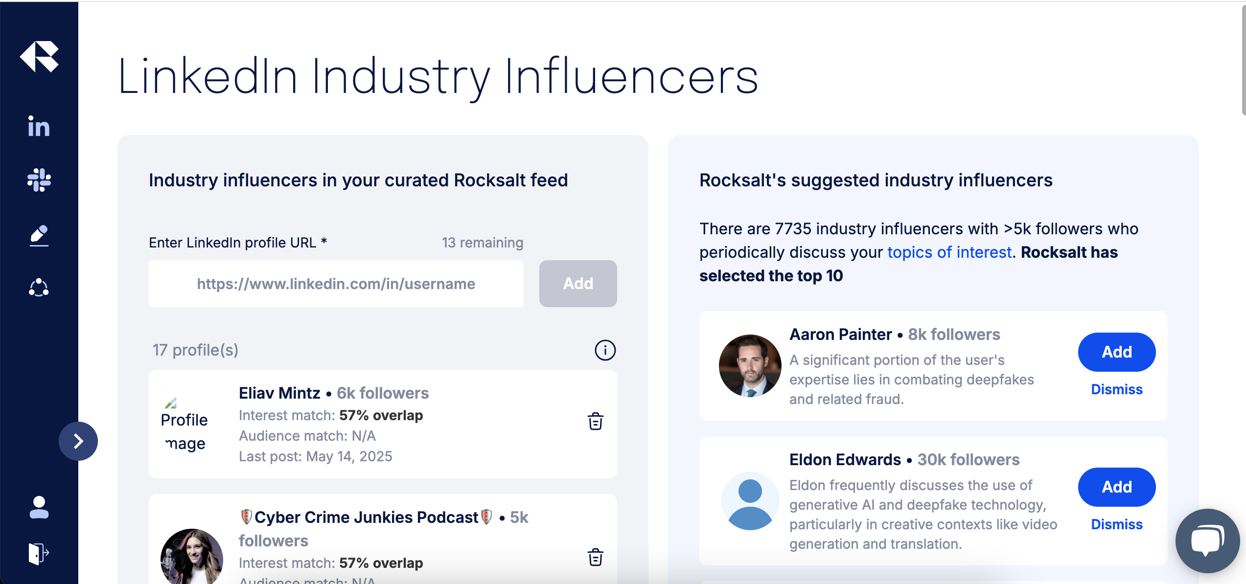Screen dimensions: 1246x584
Task: Click the grey Add button beside URL field
Action: 578,284
